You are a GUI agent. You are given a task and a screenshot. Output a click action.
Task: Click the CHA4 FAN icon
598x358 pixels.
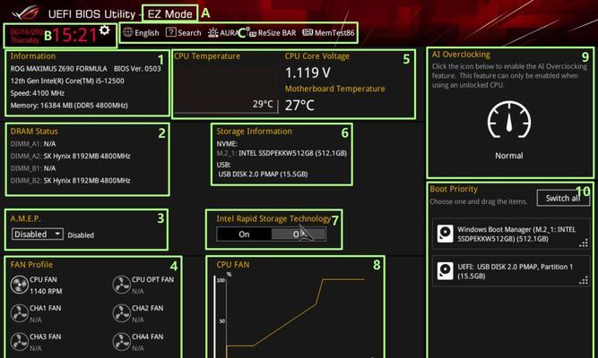122,342
